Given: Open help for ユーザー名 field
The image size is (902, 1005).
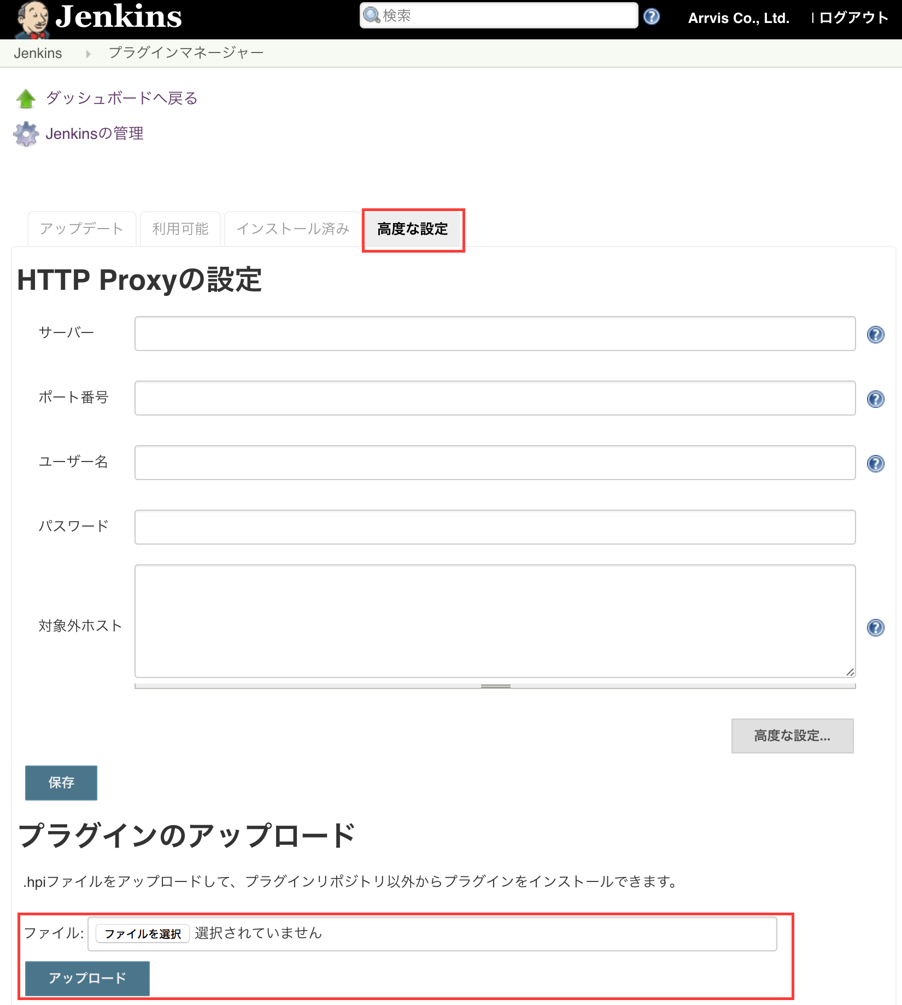Looking at the screenshot, I should point(876,463).
